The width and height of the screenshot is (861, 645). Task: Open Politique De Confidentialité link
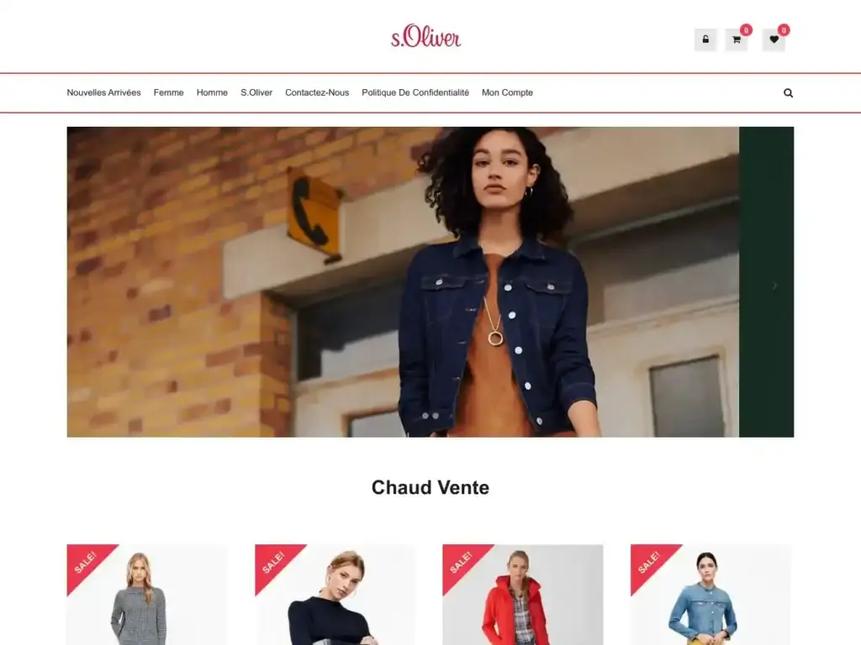pyautogui.click(x=415, y=92)
